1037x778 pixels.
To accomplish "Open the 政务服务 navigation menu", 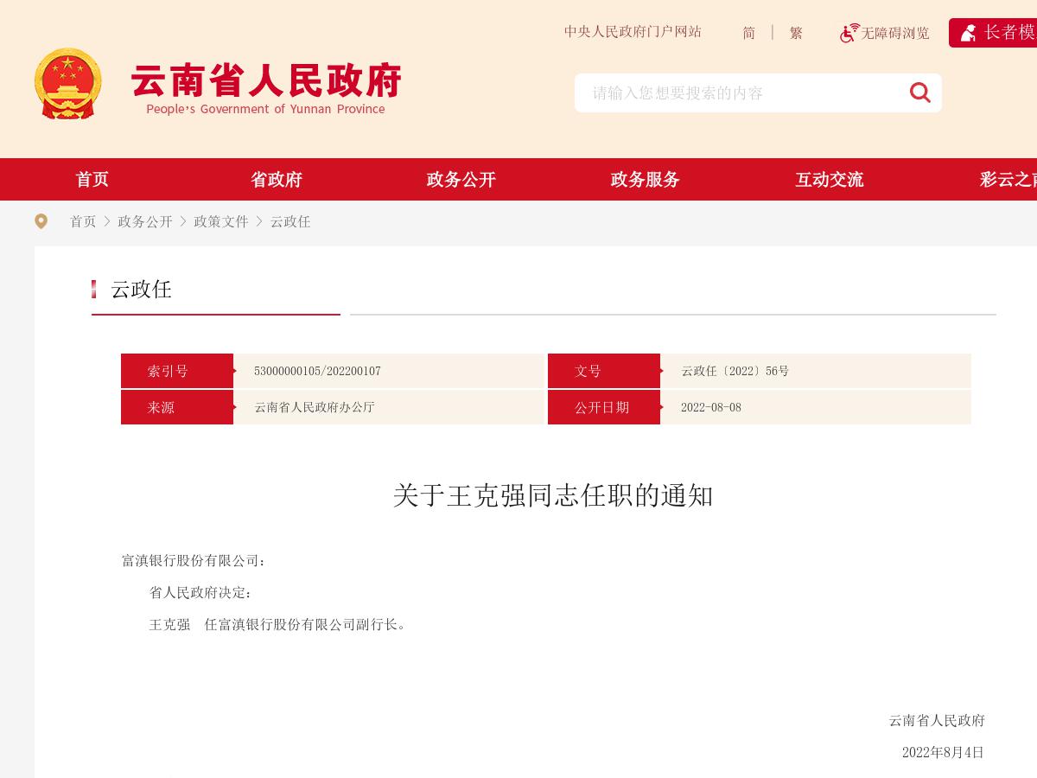I will (x=646, y=180).
